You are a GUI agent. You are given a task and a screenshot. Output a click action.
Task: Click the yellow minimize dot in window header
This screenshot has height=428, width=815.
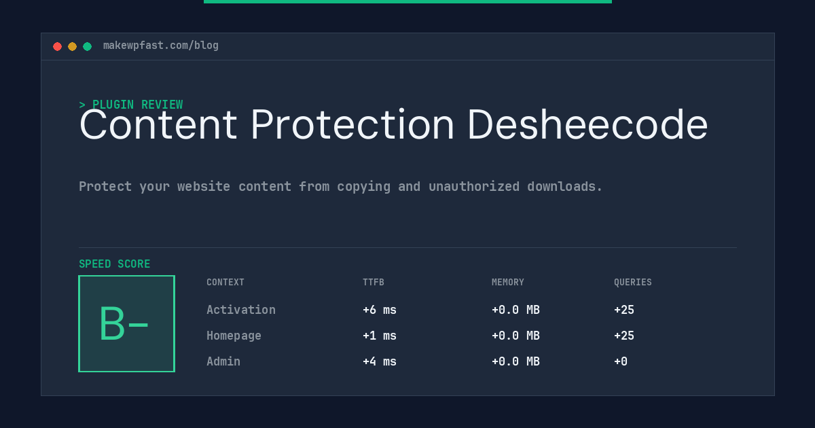72,46
